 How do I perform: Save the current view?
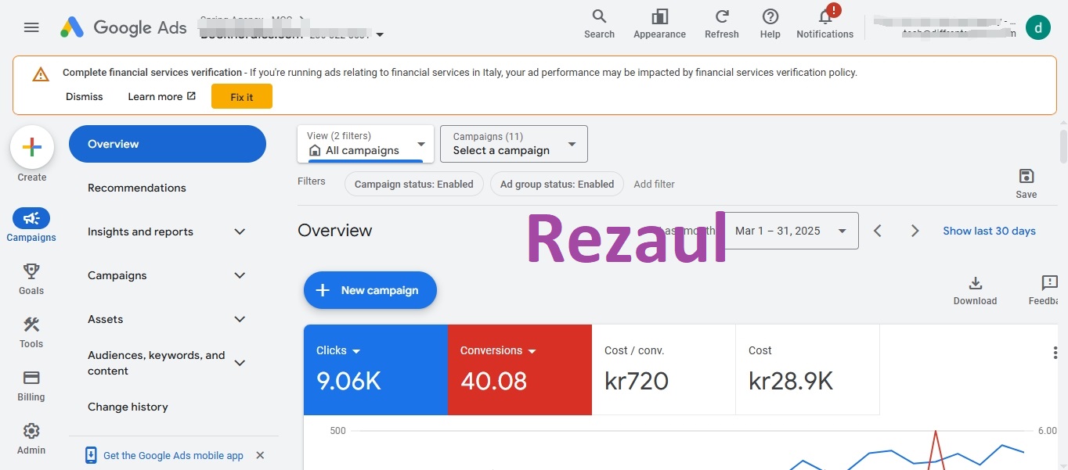point(1026,183)
